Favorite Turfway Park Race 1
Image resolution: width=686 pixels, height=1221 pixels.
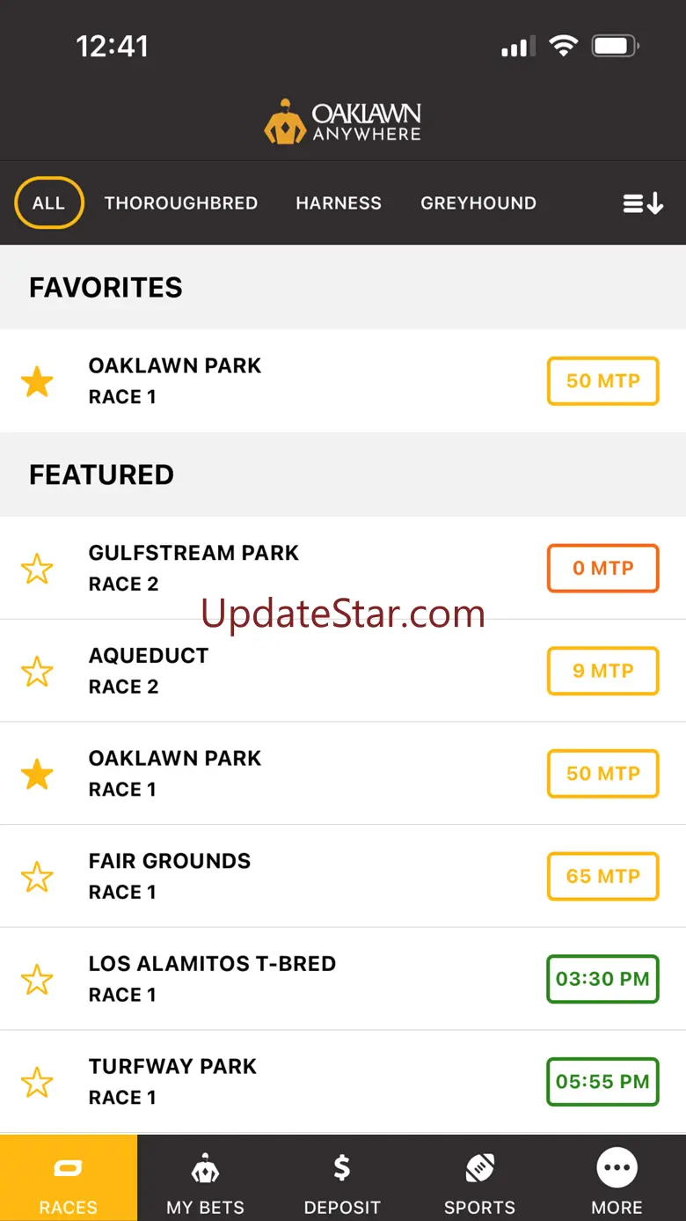(x=37, y=1082)
